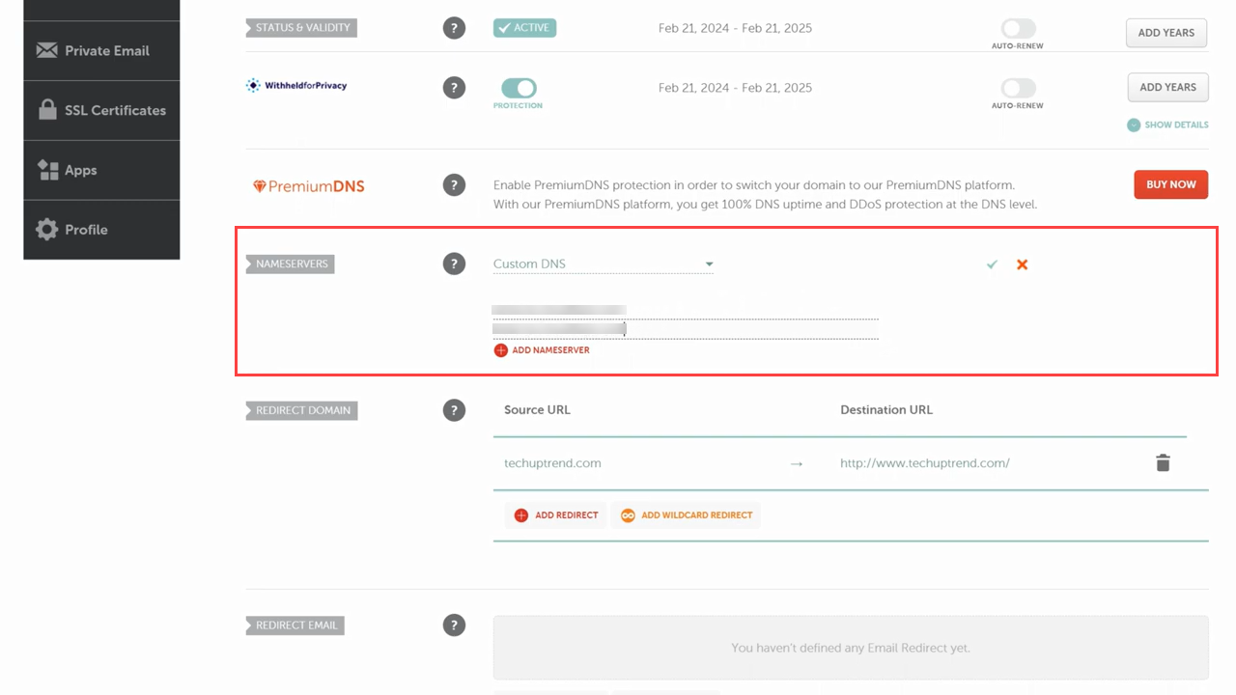
Task: Click the Status & Validity label
Action: click(301, 28)
